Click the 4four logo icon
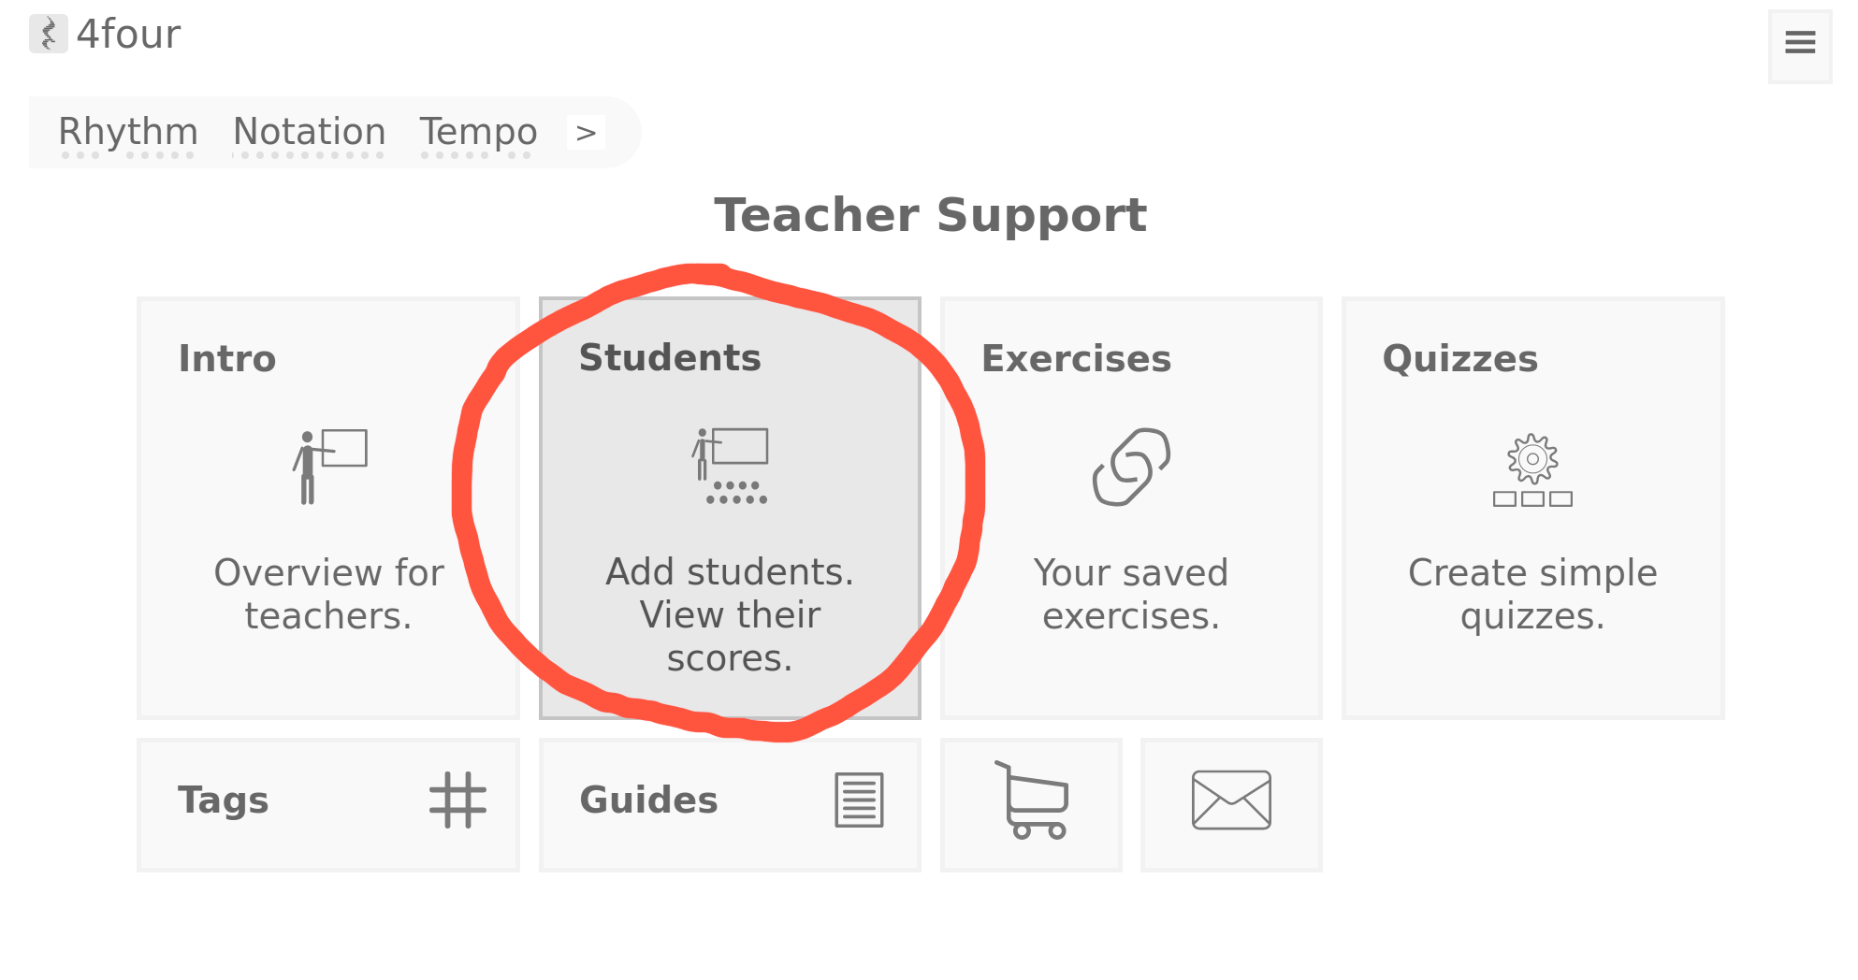Screen dimensions: 1858x980 pyautogui.click(x=49, y=34)
